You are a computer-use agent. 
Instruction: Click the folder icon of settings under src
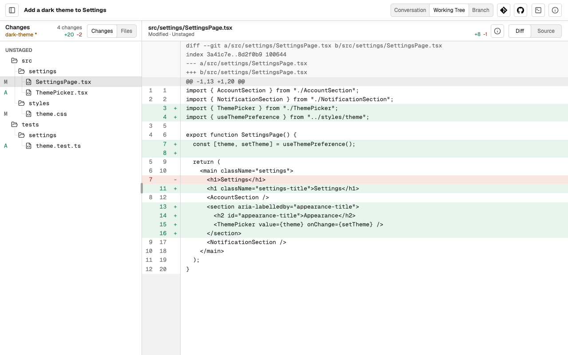point(21,71)
